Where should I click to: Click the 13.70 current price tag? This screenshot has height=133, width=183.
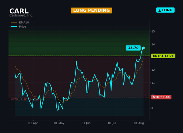133,48
